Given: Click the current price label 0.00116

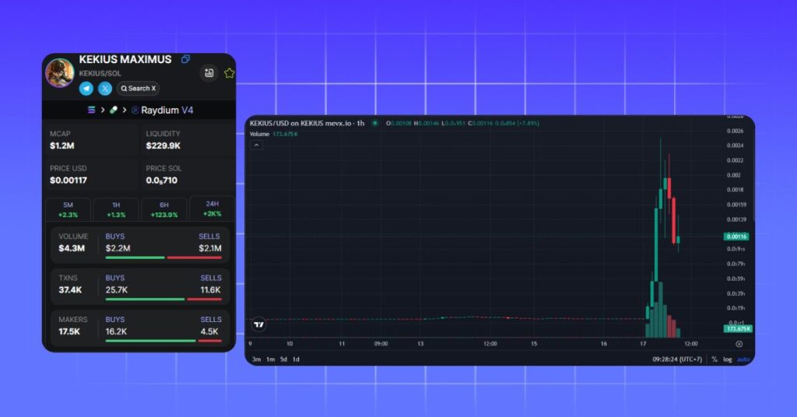Looking at the screenshot, I should click(x=736, y=237).
